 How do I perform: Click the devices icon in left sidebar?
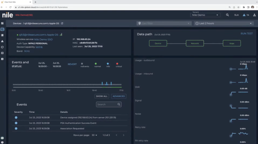pyautogui.click(x=2, y=29)
